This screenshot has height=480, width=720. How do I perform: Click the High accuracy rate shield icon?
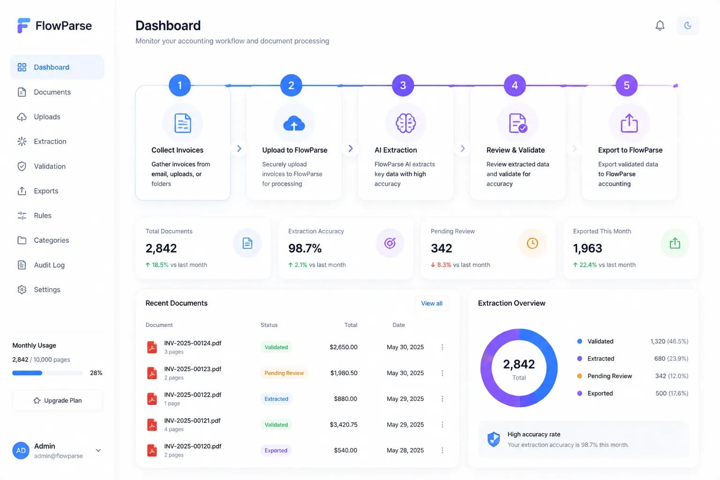[x=494, y=439]
